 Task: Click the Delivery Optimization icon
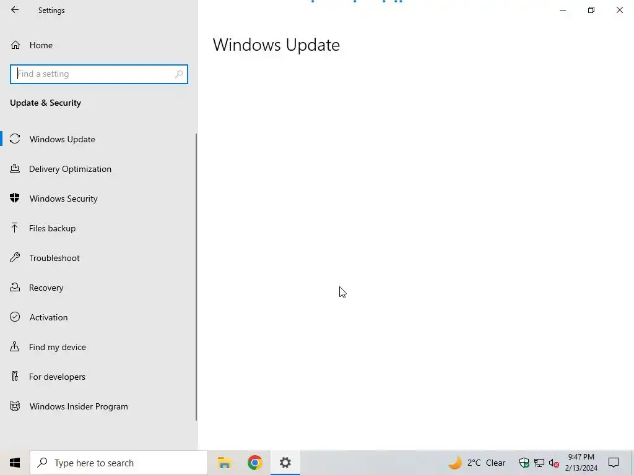click(x=15, y=168)
